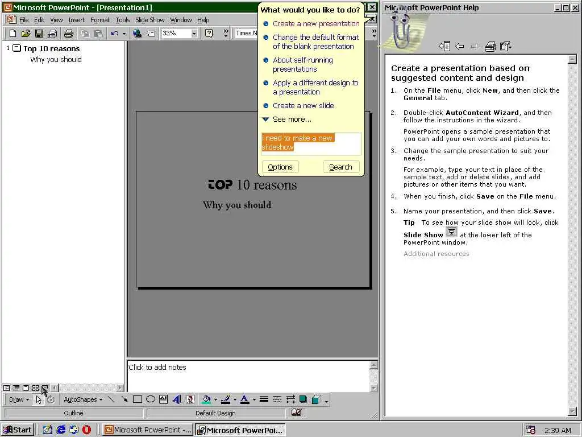
Task: Click the Open file folder icon
Action: [26, 34]
